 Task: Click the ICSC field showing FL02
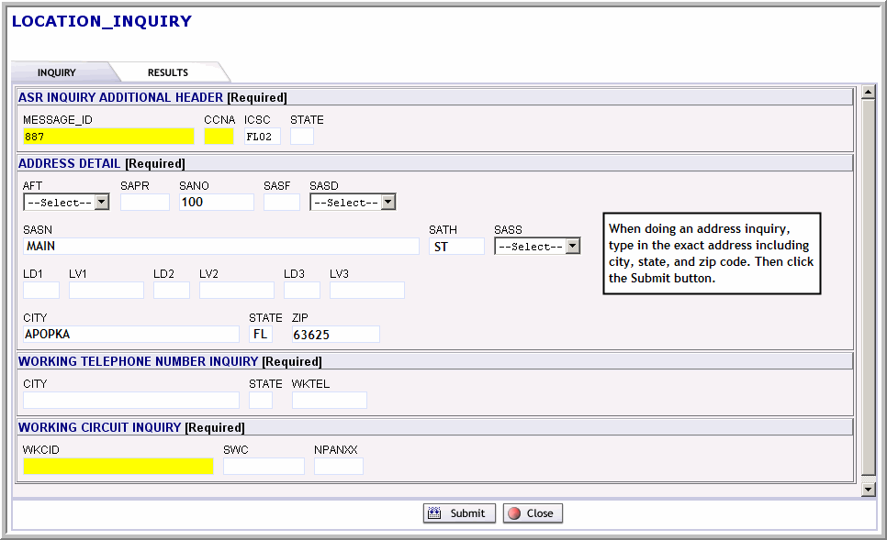[262, 137]
